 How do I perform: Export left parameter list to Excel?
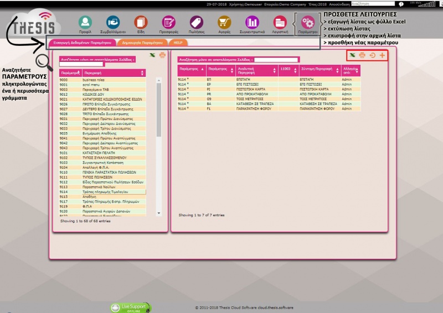[152, 55]
